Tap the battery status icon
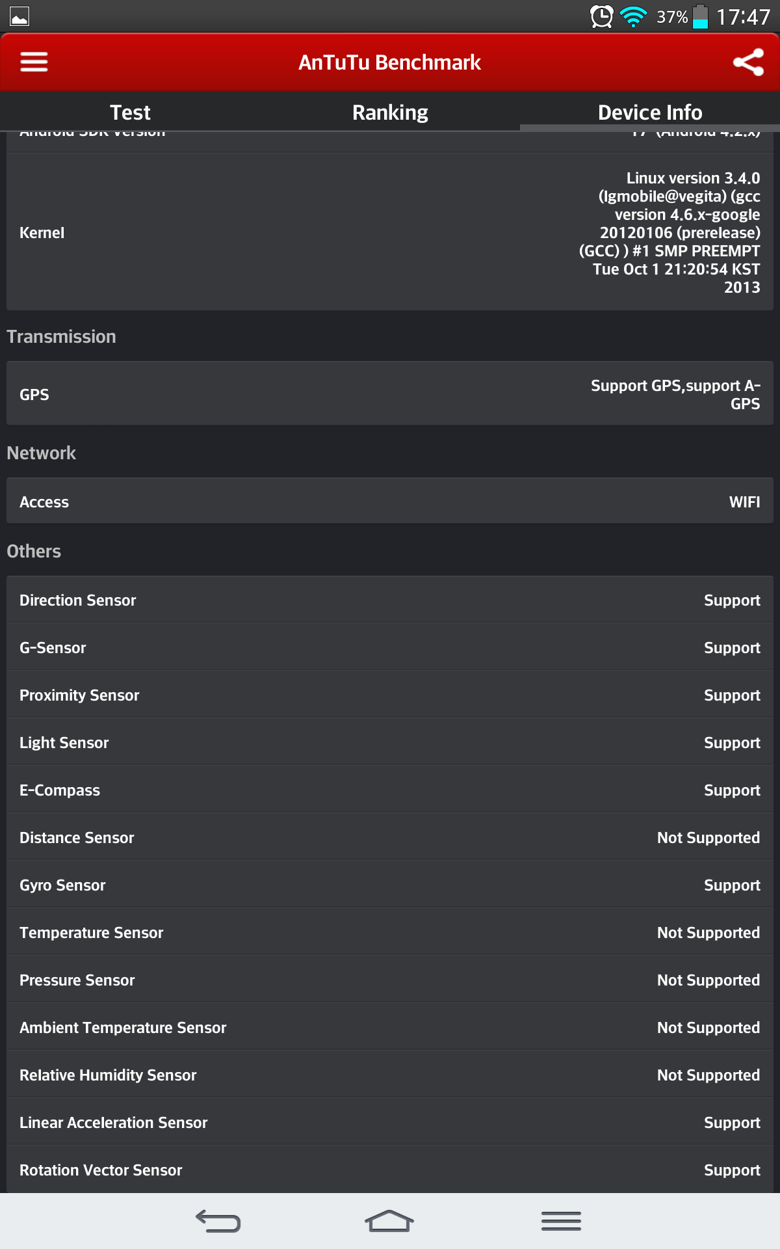This screenshot has height=1249, width=780. pos(700,16)
